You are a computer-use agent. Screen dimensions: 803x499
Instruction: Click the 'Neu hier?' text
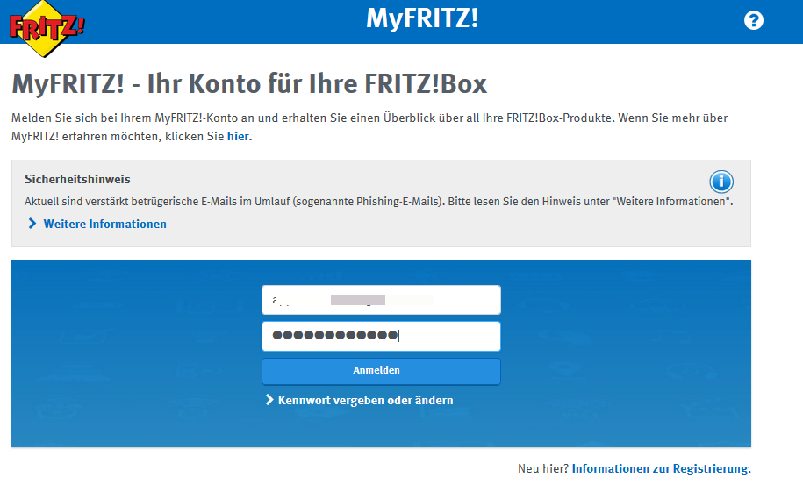(x=543, y=469)
